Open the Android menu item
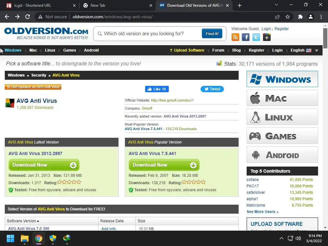The height and width of the screenshot is (246, 328). coord(91,50)
